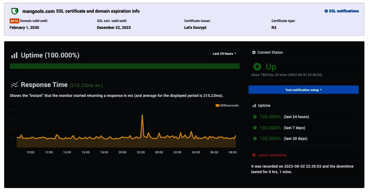Click the Let's Encrypt issuer value
The height and width of the screenshot is (193, 371).
(195, 28)
